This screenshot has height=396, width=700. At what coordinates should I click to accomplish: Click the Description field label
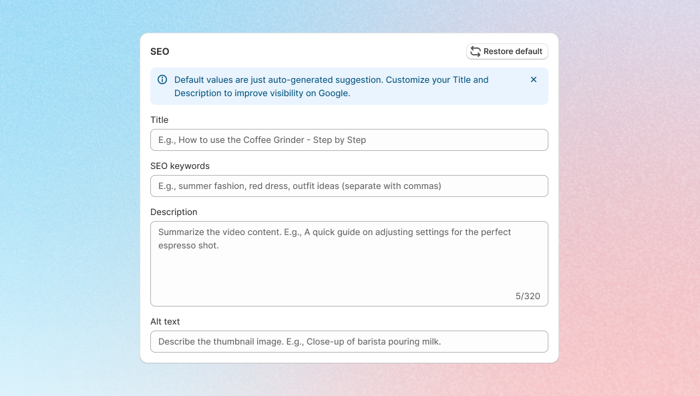pyautogui.click(x=174, y=212)
